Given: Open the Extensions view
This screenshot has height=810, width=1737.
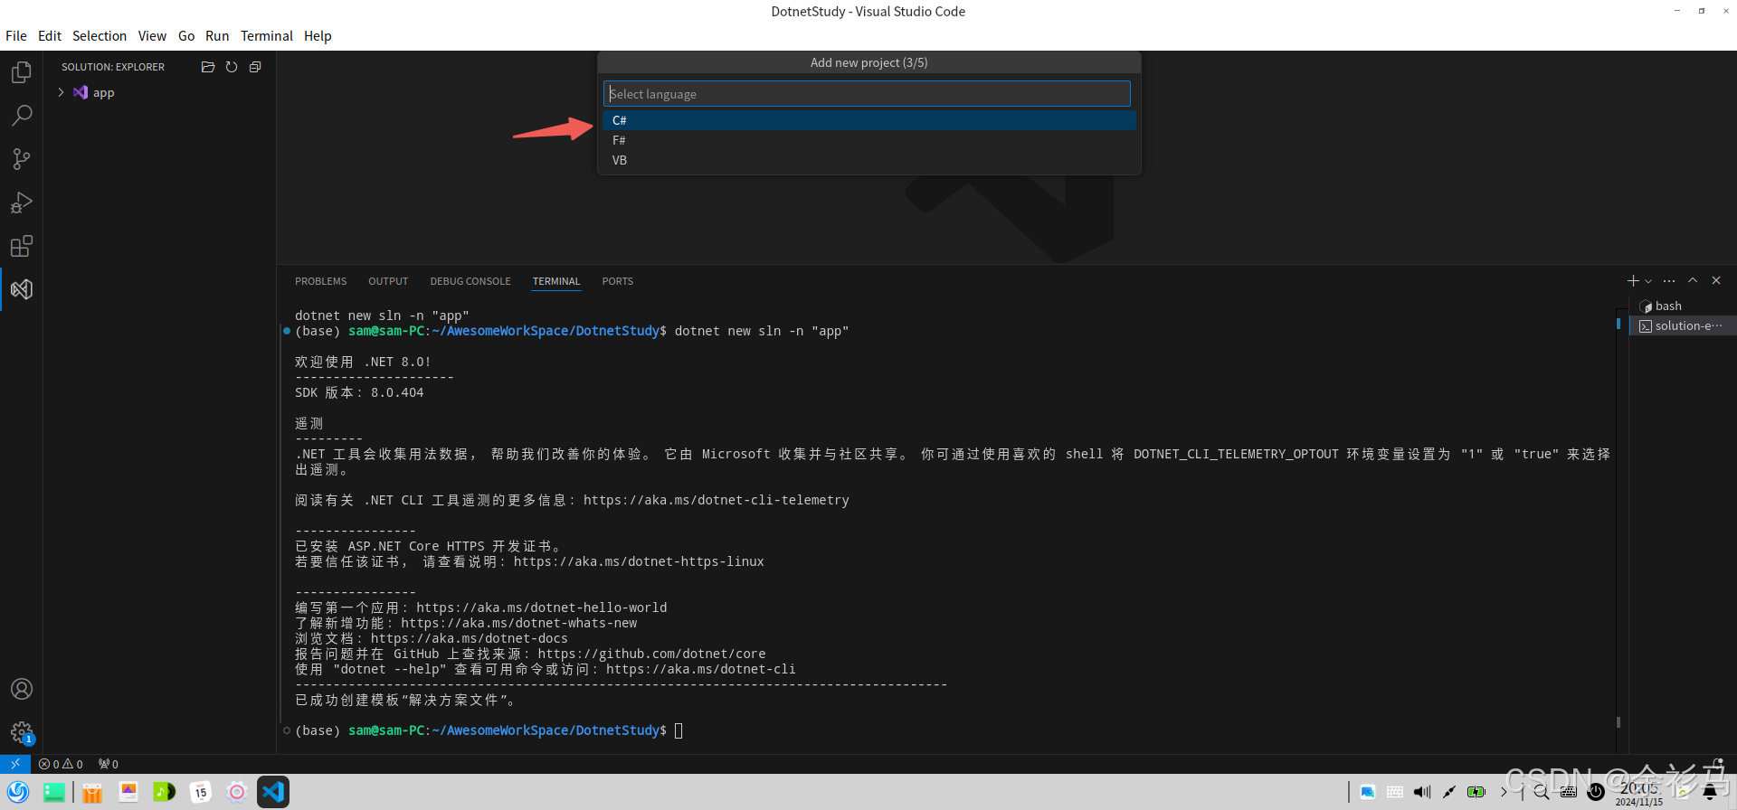Looking at the screenshot, I should coord(22,246).
